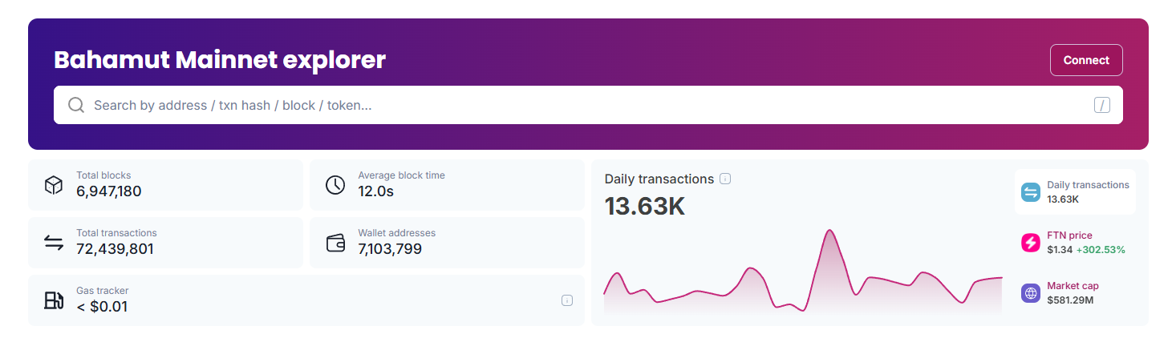
Task: Click the Gas tracker info icon
Action: [567, 300]
